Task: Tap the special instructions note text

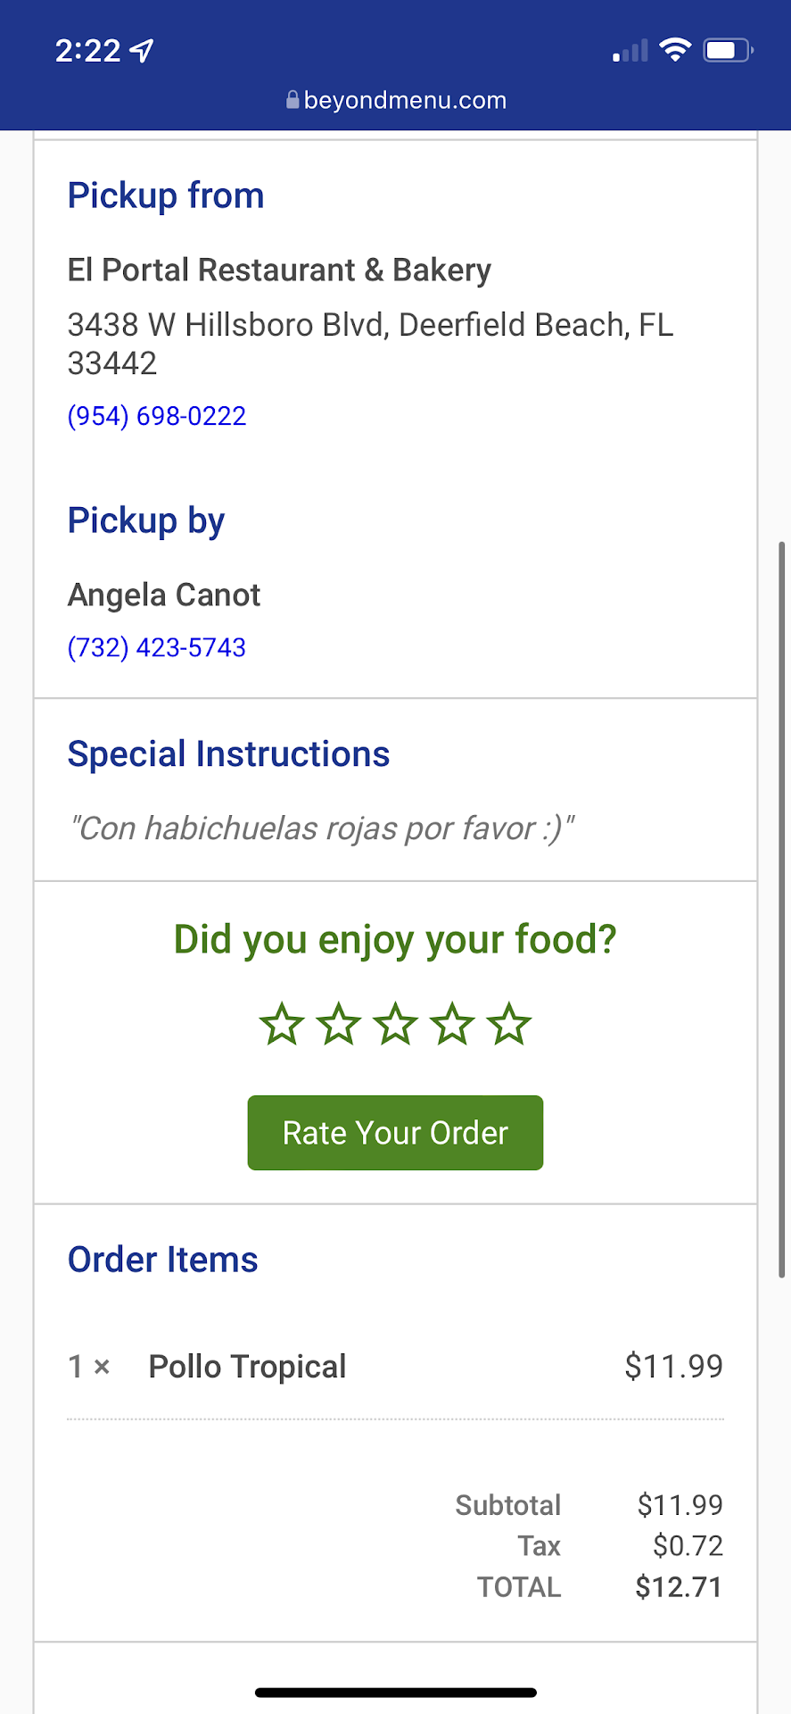Action: coord(322,828)
